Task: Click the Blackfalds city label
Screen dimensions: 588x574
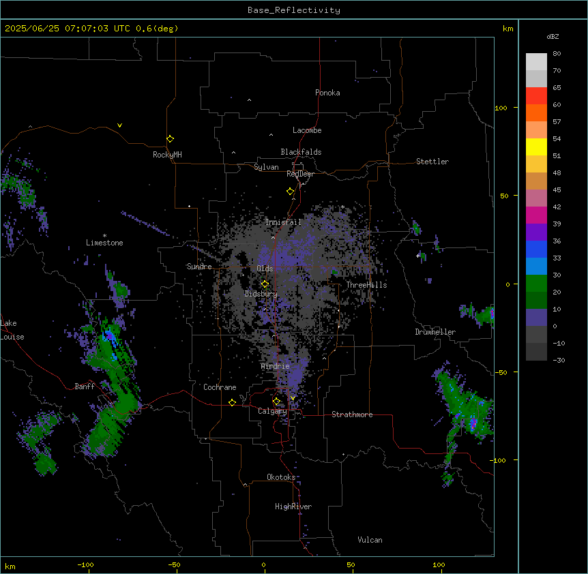Action: click(301, 152)
